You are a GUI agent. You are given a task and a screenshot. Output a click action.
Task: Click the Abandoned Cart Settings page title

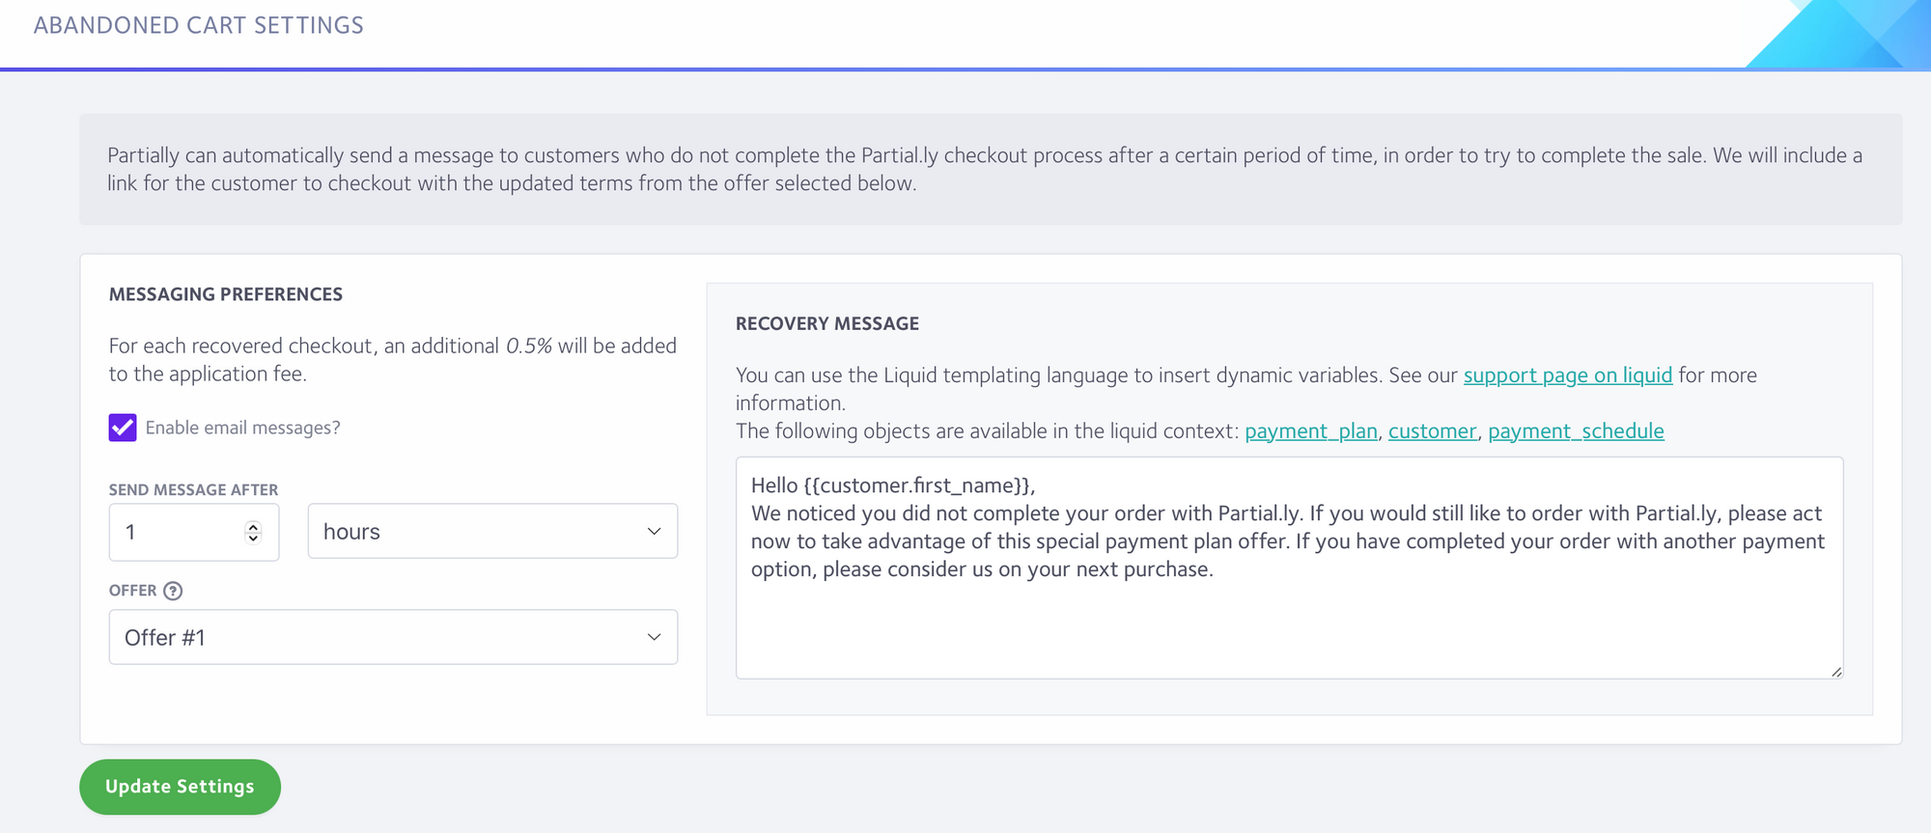tap(199, 25)
